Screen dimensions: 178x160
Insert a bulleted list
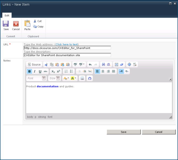click(71, 71)
